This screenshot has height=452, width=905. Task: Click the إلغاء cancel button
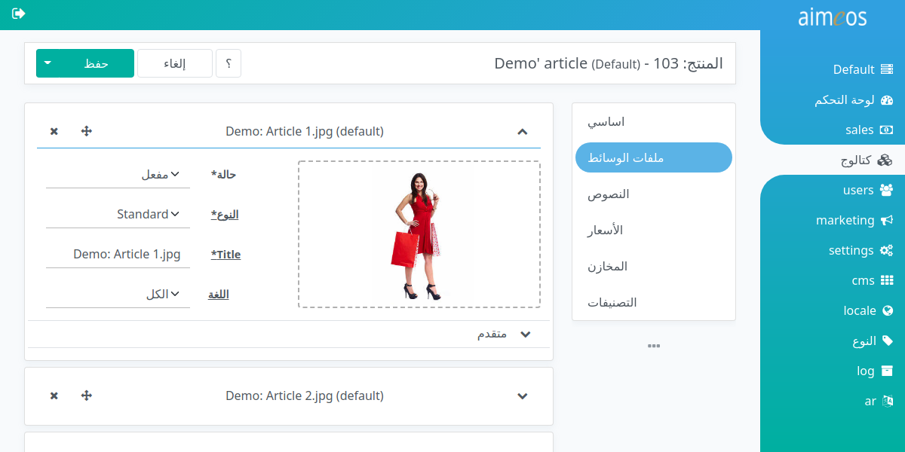(x=175, y=63)
